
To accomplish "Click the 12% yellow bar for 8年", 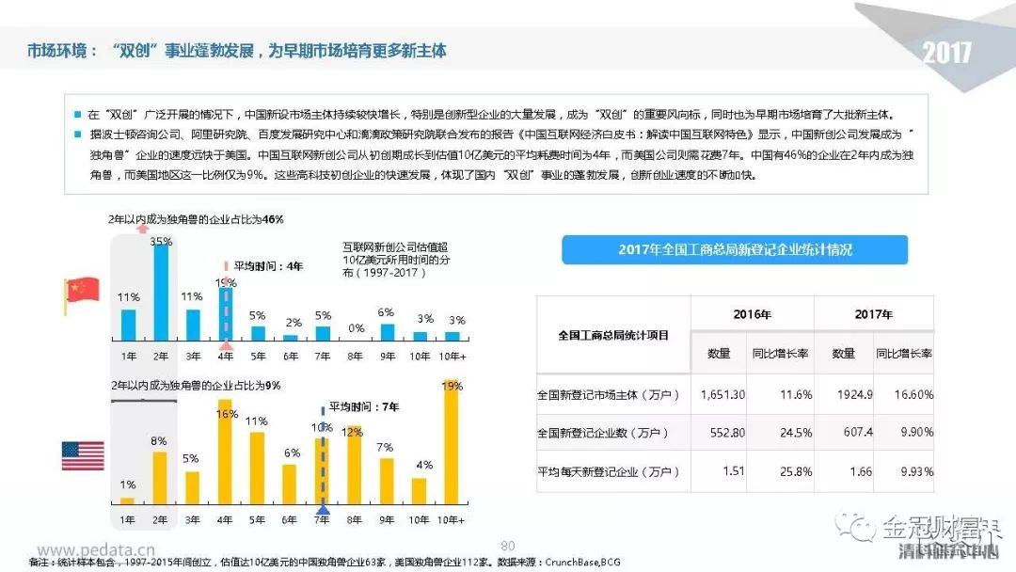I will tap(355, 465).
